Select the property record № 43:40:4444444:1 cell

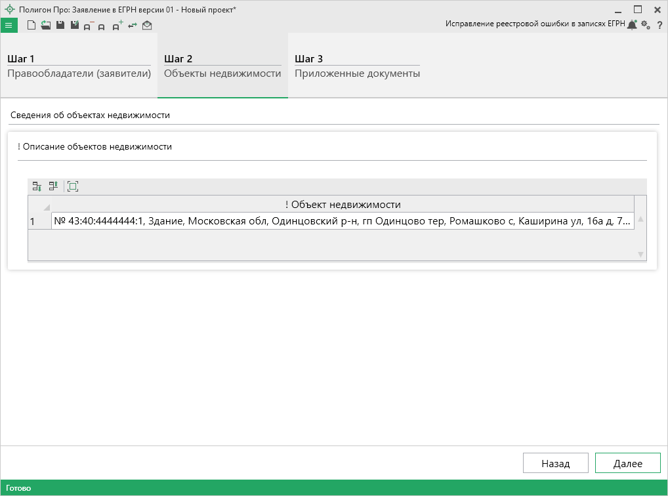342,222
